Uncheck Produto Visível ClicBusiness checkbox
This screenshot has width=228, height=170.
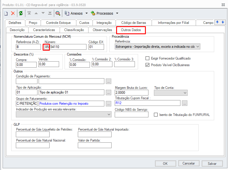click(x=148, y=65)
